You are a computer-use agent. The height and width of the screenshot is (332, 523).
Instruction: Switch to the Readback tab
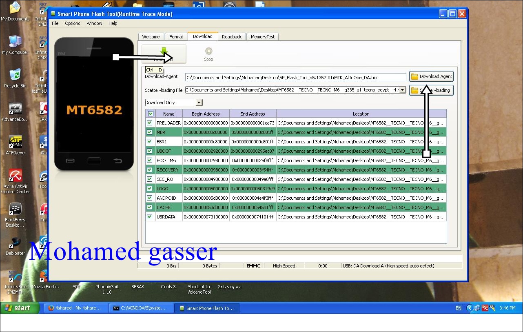tap(232, 37)
